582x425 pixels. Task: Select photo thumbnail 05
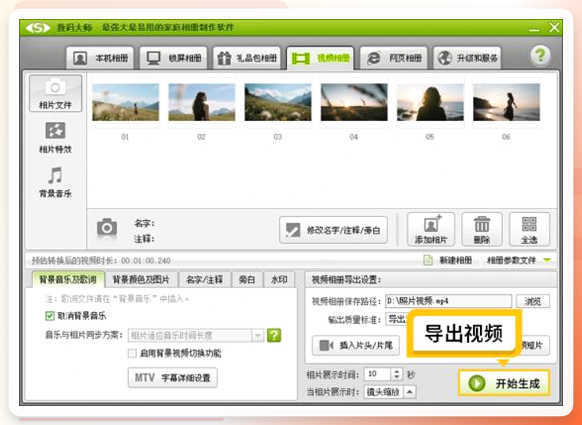pos(430,102)
